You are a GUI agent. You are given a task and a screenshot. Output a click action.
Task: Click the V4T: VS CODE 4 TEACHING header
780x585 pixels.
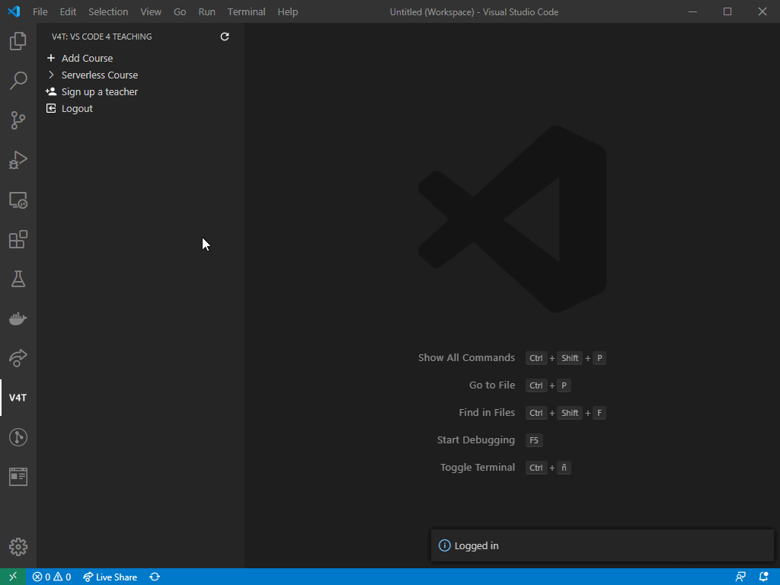click(101, 37)
